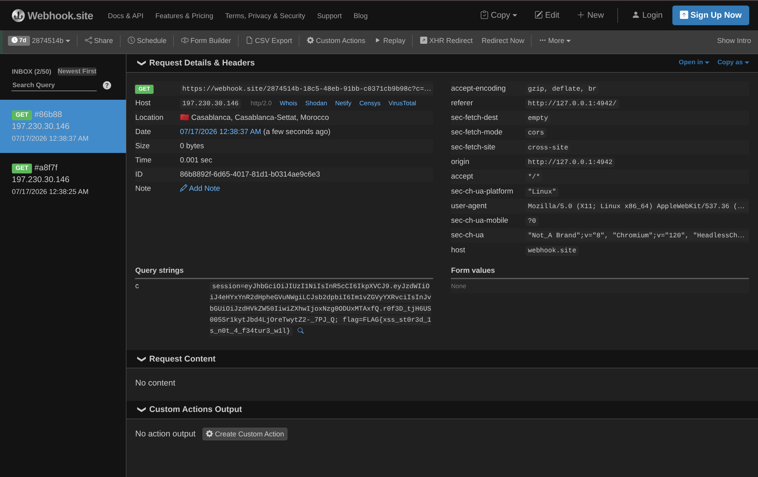Click the Login link
Image resolution: width=758 pixels, height=477 pixels.
click(x=647, y=15)
